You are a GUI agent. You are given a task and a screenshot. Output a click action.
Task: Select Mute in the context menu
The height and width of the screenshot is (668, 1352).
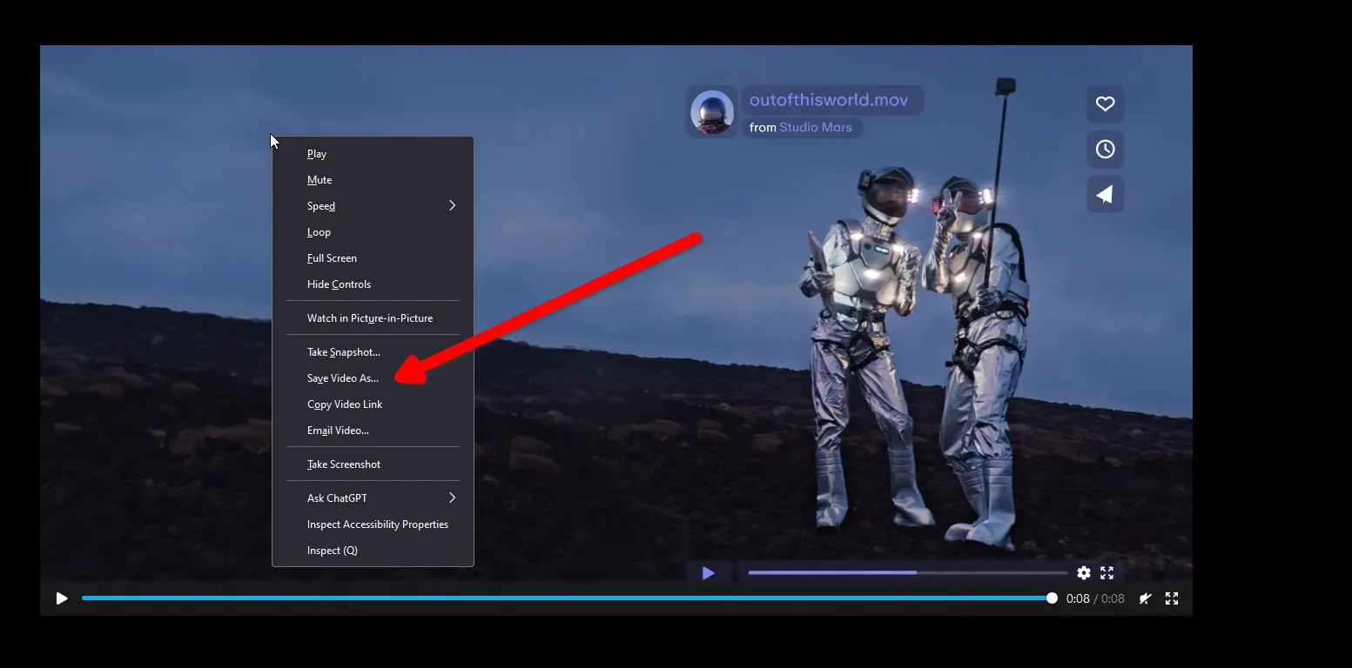tap(320, 180)
